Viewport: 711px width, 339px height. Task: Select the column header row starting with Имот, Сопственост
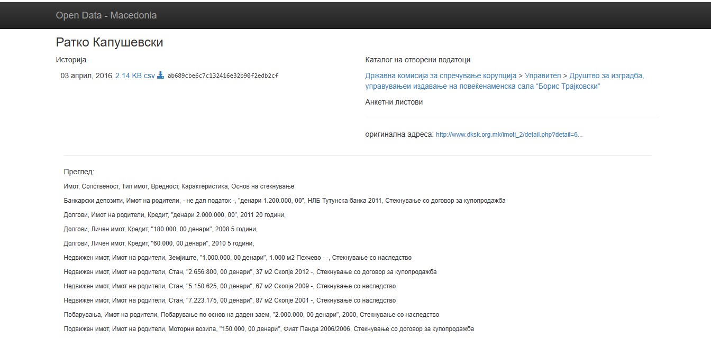point(179,186)
